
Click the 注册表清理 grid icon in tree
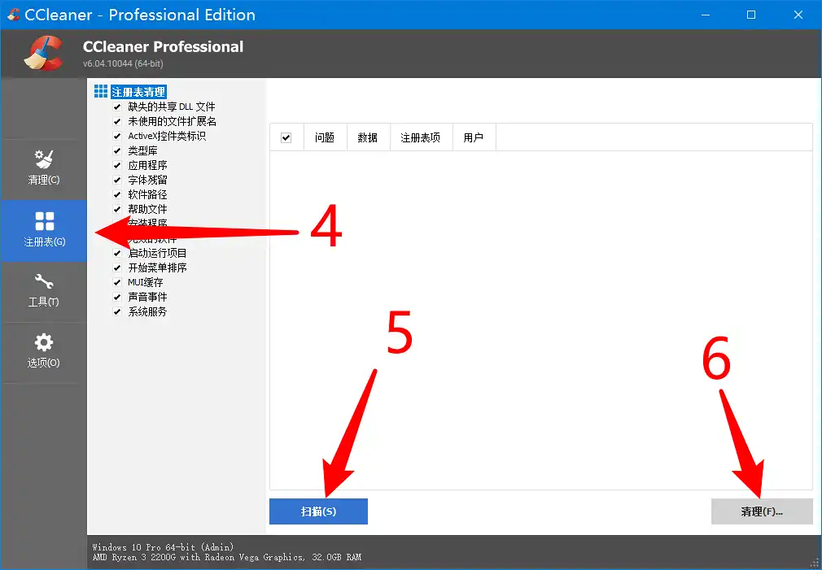click(x=101, y=92)
